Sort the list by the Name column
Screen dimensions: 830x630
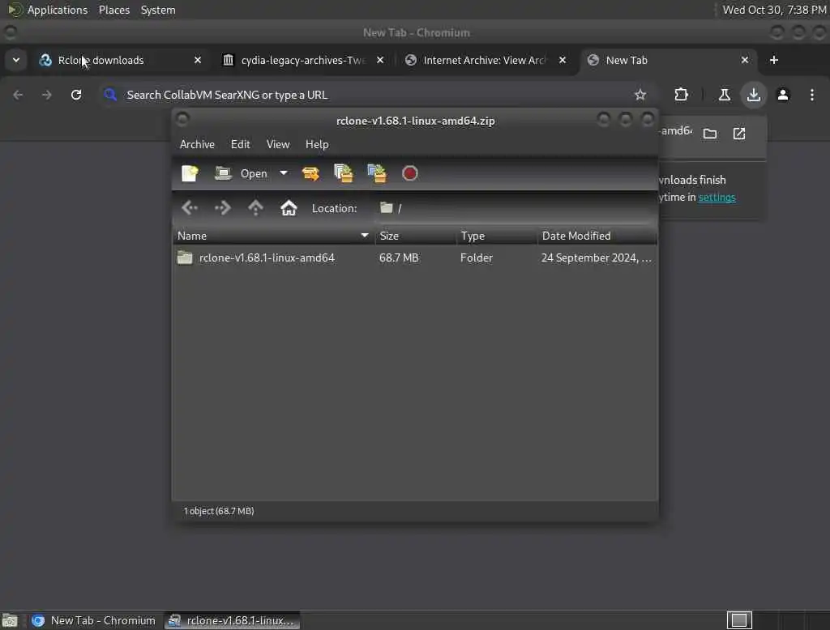click(x=274, y=236)
